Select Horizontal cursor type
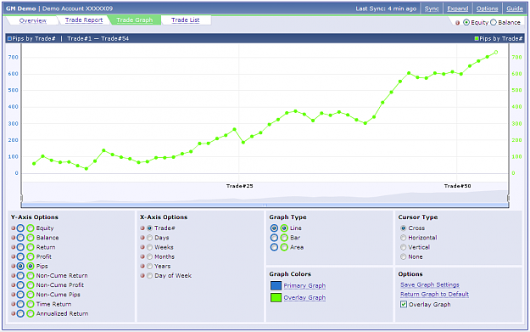This screenshot has width=530, height=332. [403, 238]
